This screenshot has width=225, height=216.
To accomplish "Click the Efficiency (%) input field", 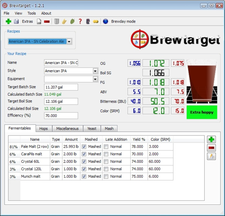I will point(61,116).
